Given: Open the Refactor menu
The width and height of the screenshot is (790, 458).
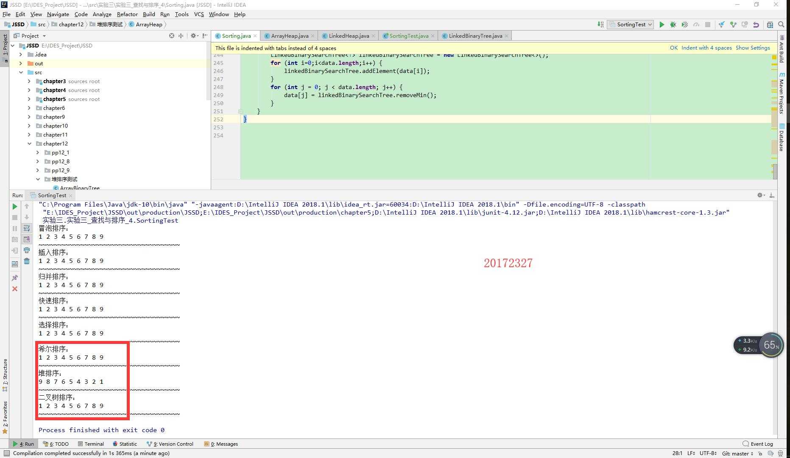Looking at the screenshot, I should click(x=127, y=14).
